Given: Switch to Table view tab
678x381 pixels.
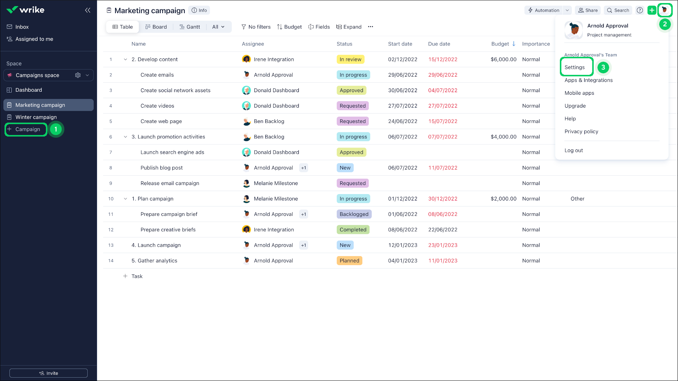Looking at the screenshot, I should 123,27.
